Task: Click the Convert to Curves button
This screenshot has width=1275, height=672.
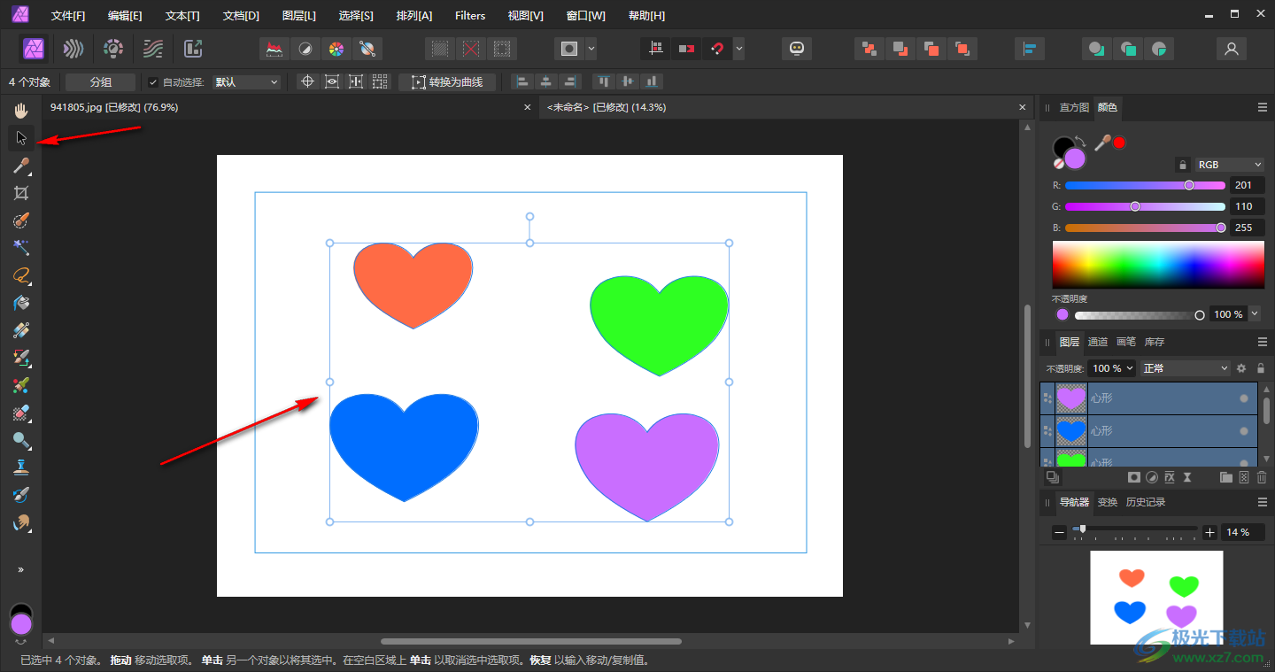Action: tap(447, 82)
